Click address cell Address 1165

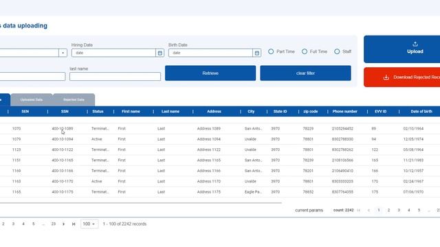click(209, 161)
